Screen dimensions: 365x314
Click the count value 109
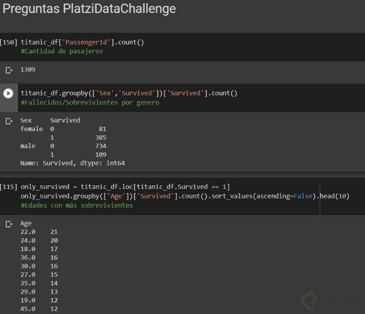tap(101, 154)
